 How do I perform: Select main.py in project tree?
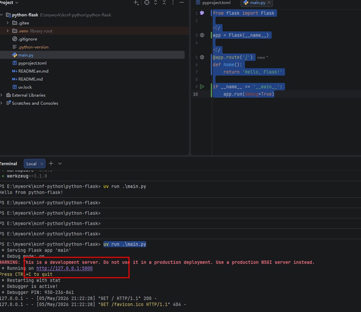pos(26,55)
